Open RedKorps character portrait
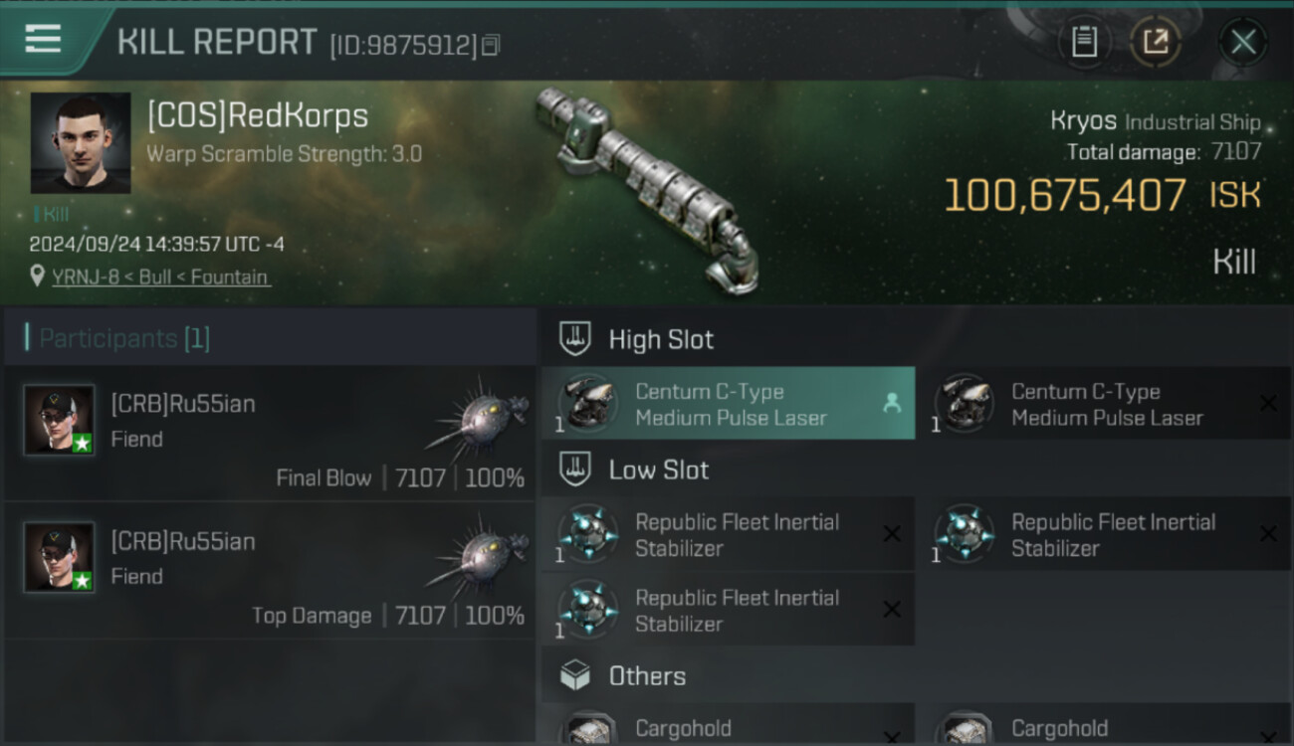 pos(81,143)
